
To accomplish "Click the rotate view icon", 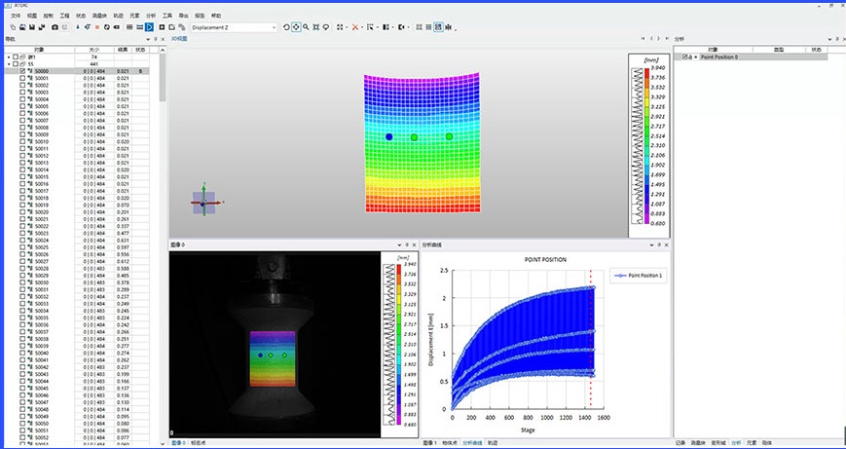I will (x=286, y=27).
